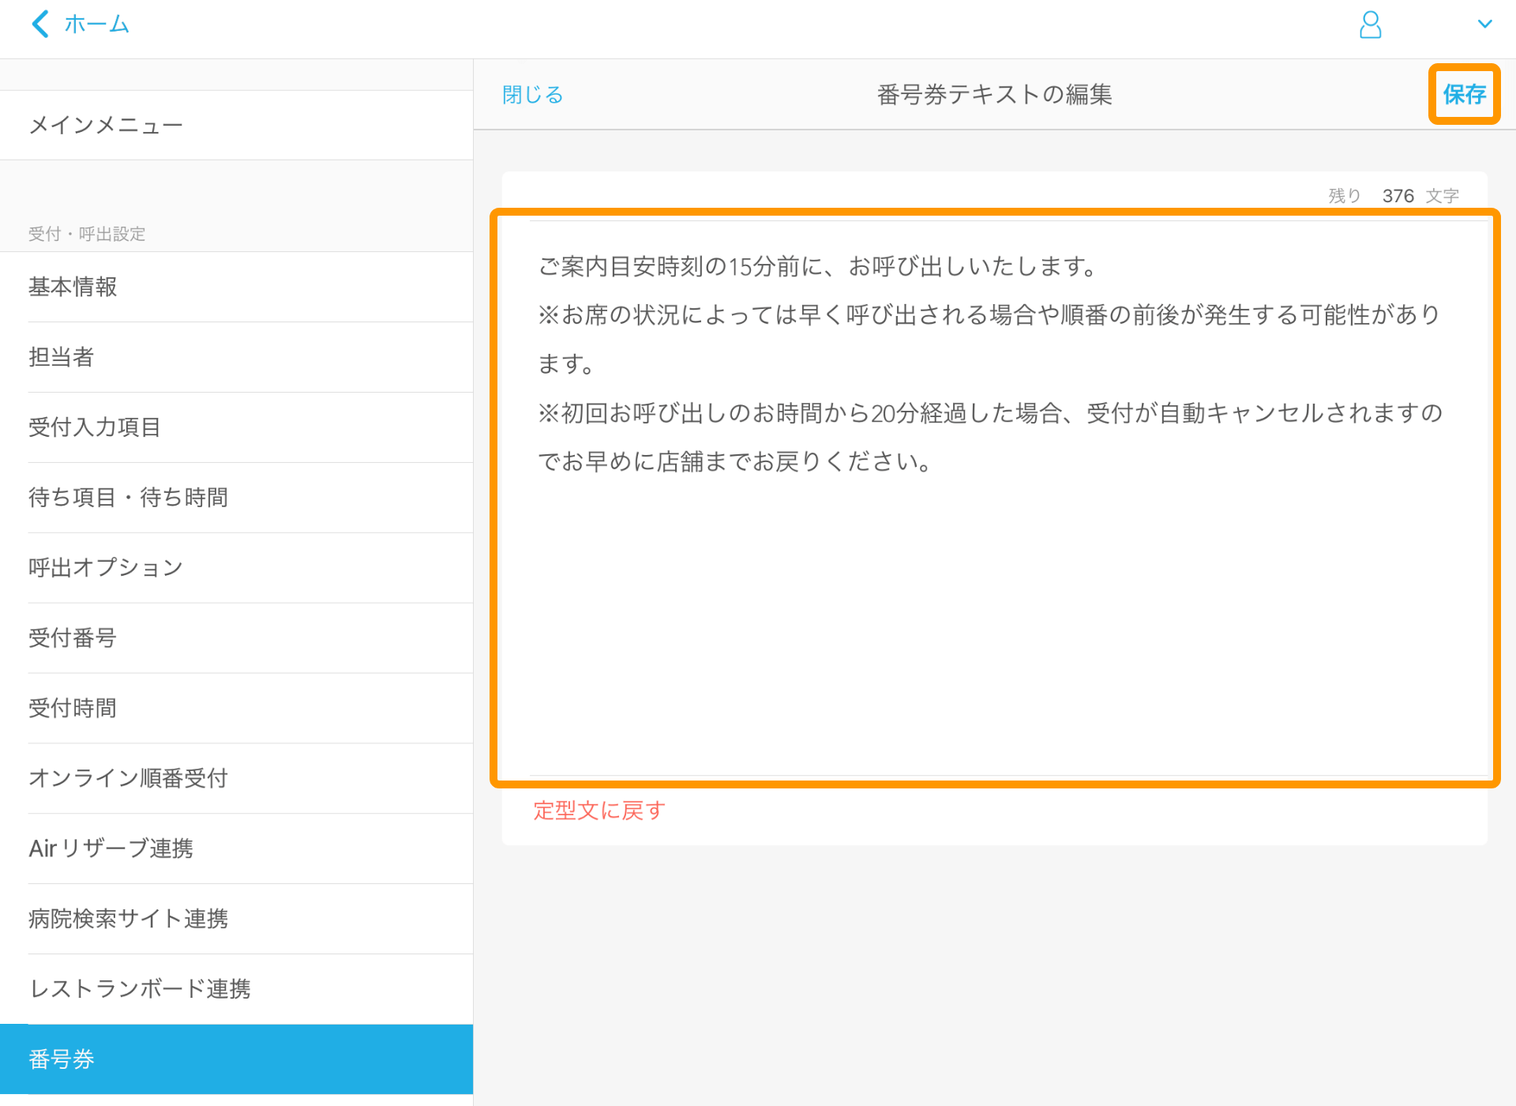Select the highlighted 番号券 menu item

[x=61, y=1059]
